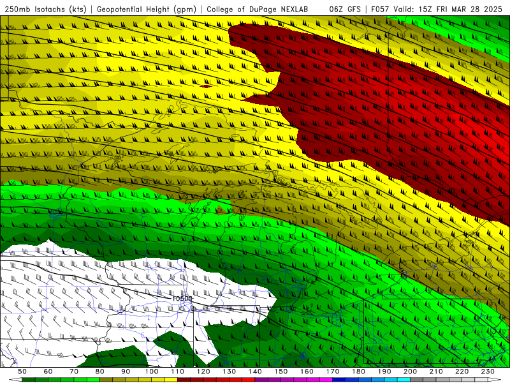
Task: Click the 'Geopotential Height (gpm)' title text
Action: (147, 9)
